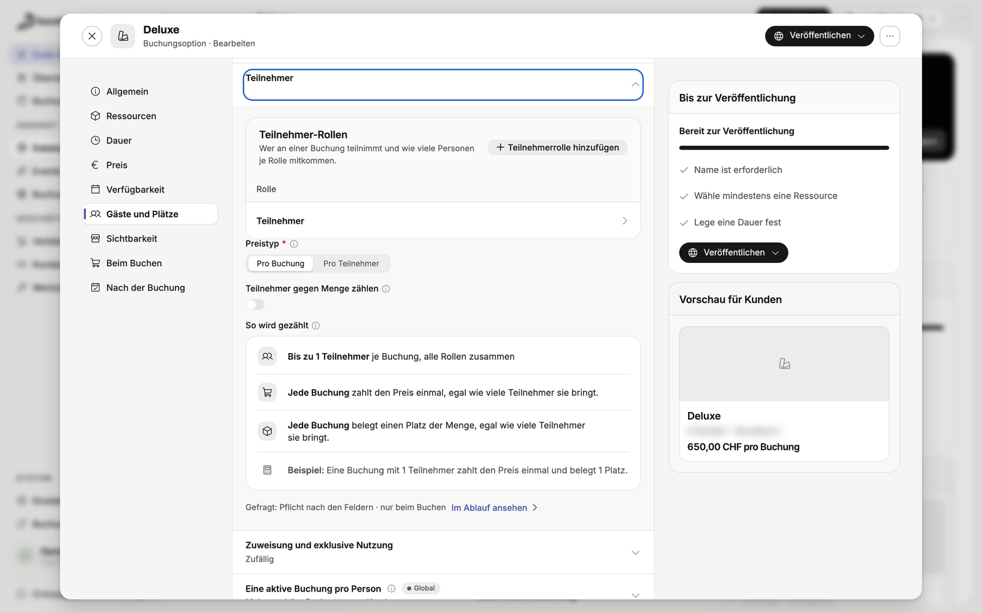Click info icon next to Teilnehmer gegen Menge zählen

click(x=386, y=289)
